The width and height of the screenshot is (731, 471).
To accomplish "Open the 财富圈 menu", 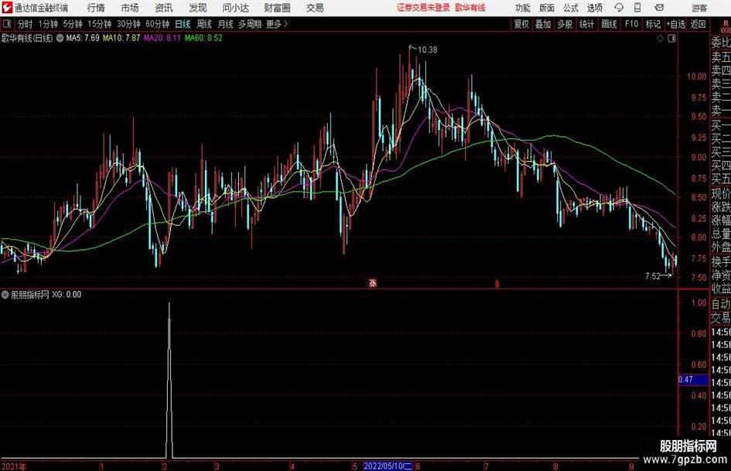I will pyautogui.click(x=277, y=8).
